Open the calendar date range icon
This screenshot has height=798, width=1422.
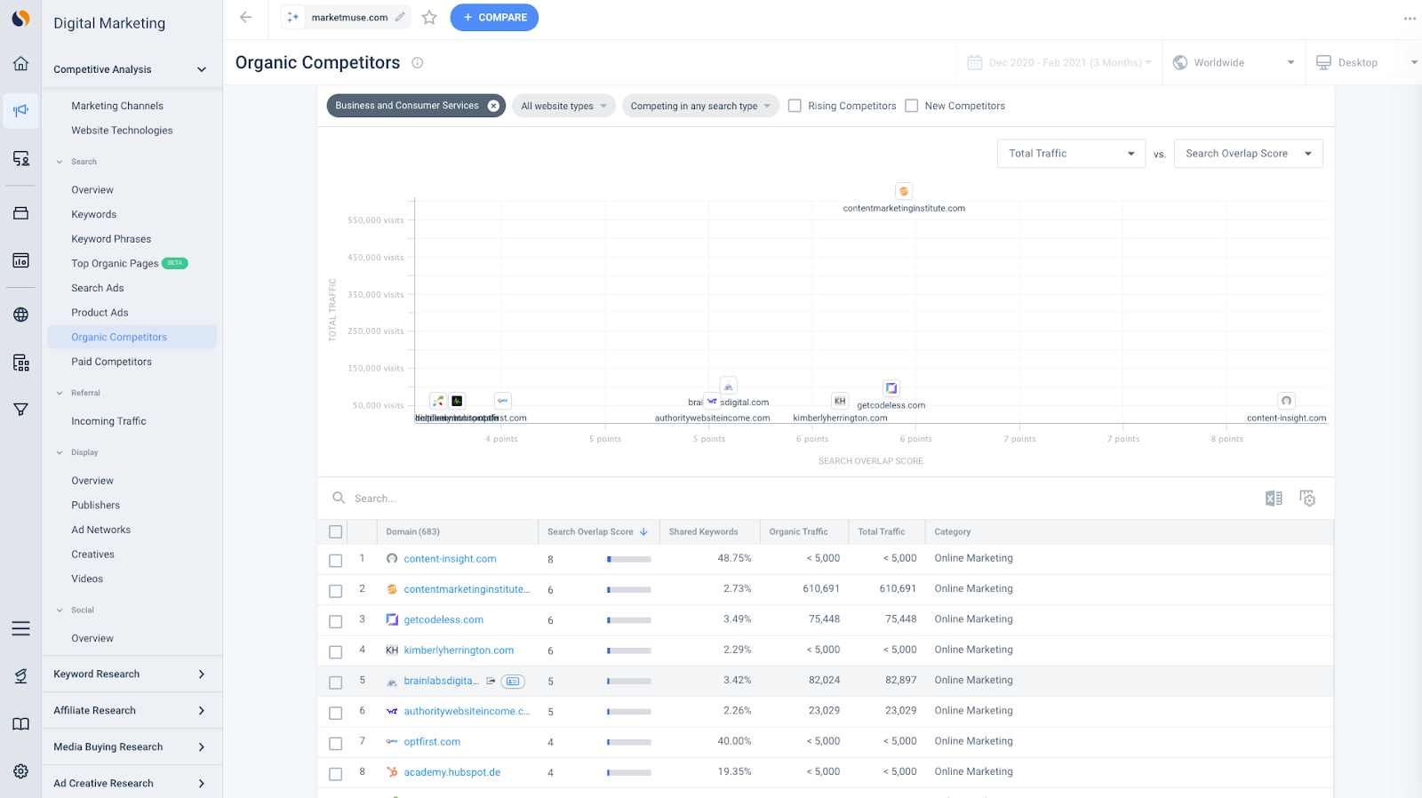[x=975, y=62]
